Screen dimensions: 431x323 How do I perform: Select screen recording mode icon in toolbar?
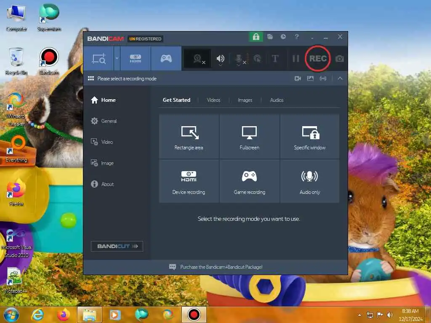point(98,58)
